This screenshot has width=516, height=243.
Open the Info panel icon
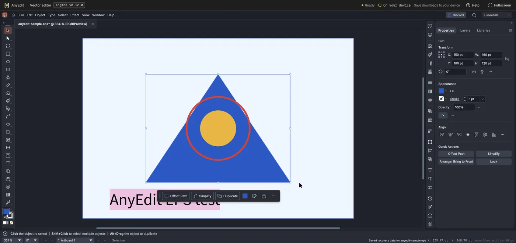(x=430, y=216)
